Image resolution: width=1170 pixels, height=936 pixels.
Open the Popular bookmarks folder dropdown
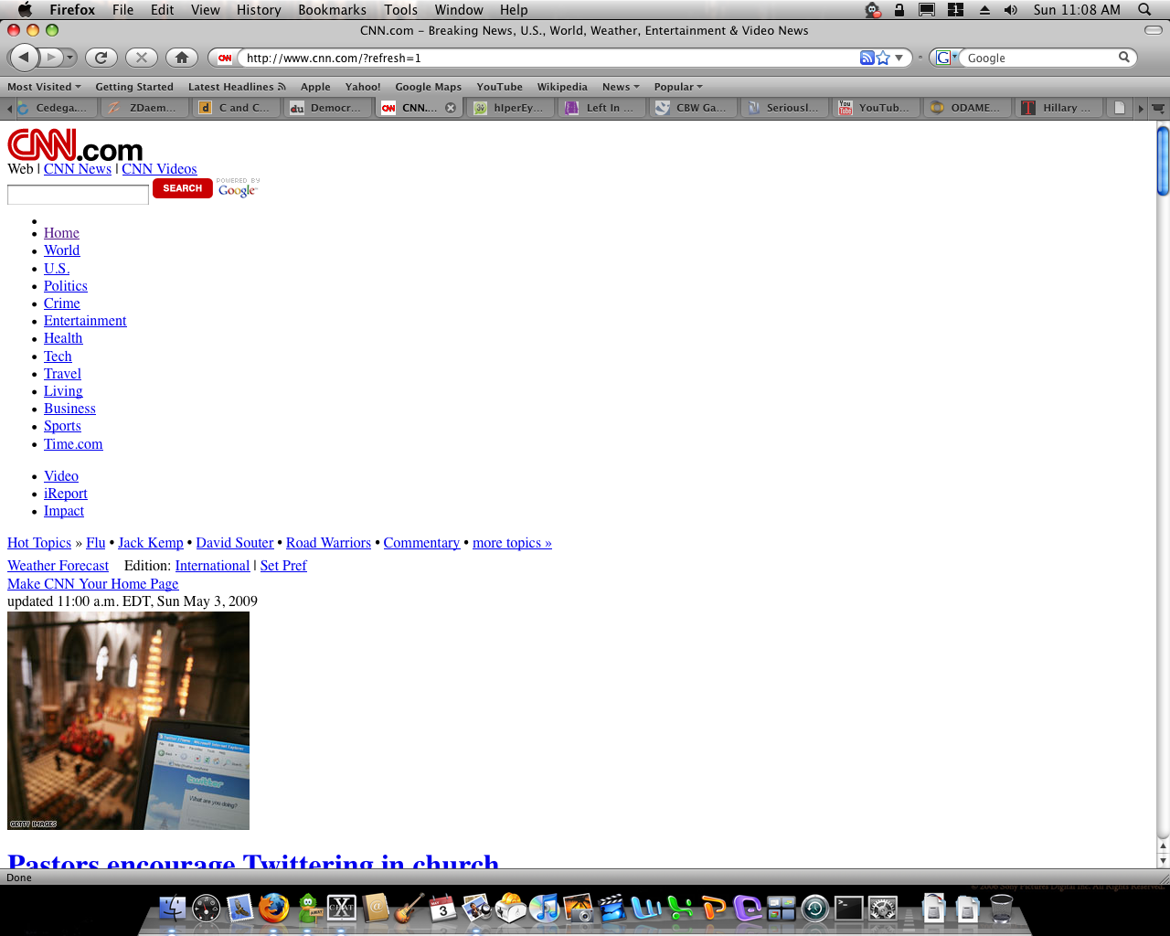click(x=678, y=87)
